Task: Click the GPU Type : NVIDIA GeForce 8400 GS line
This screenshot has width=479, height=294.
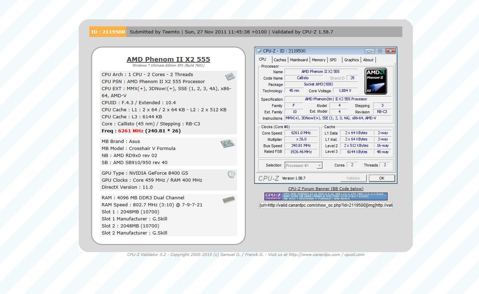Action: tap(145, 173)
